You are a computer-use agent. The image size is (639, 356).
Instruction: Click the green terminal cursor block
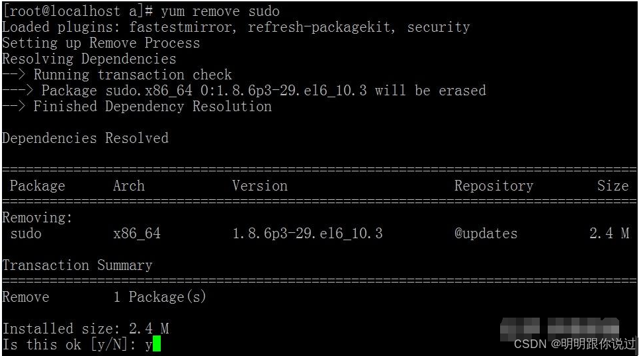pyautogui.click(x=157, y=343)
